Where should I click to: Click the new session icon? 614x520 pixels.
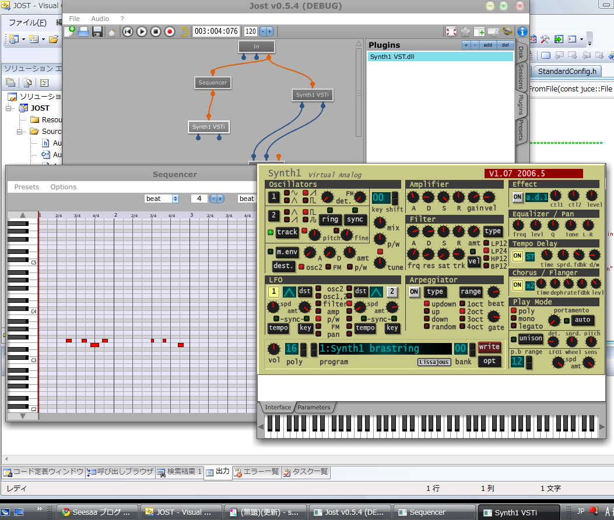[x=69, y=31]
